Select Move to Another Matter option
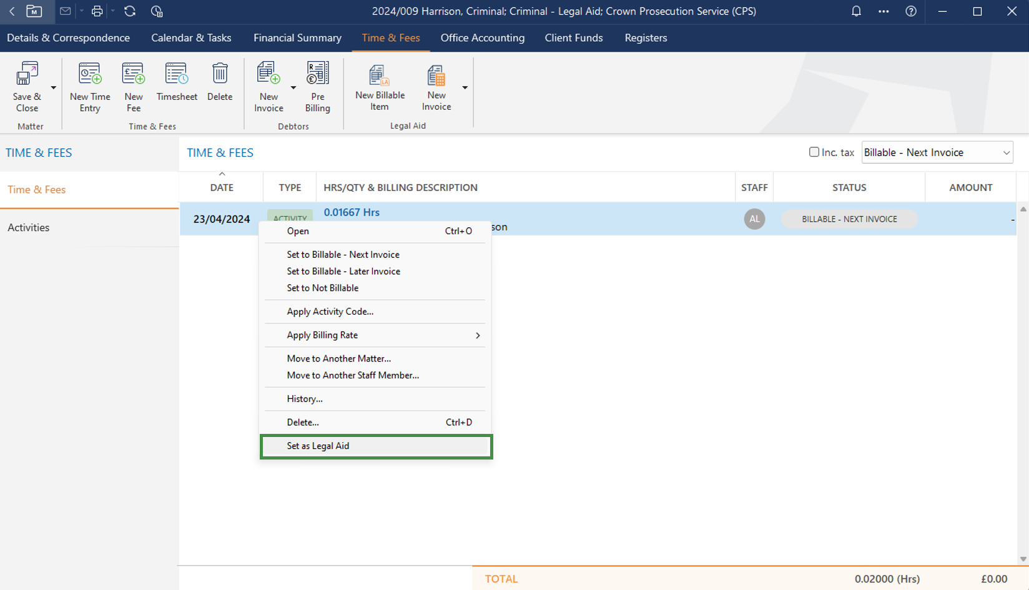 (x=338, y=358)
